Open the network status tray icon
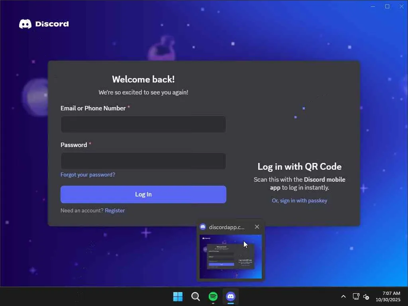Viewport: 408px width, 306px height. pyautogui.click(x=356, y=296)
